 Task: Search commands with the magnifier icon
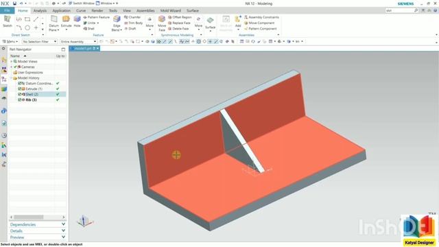pos(416,10)
